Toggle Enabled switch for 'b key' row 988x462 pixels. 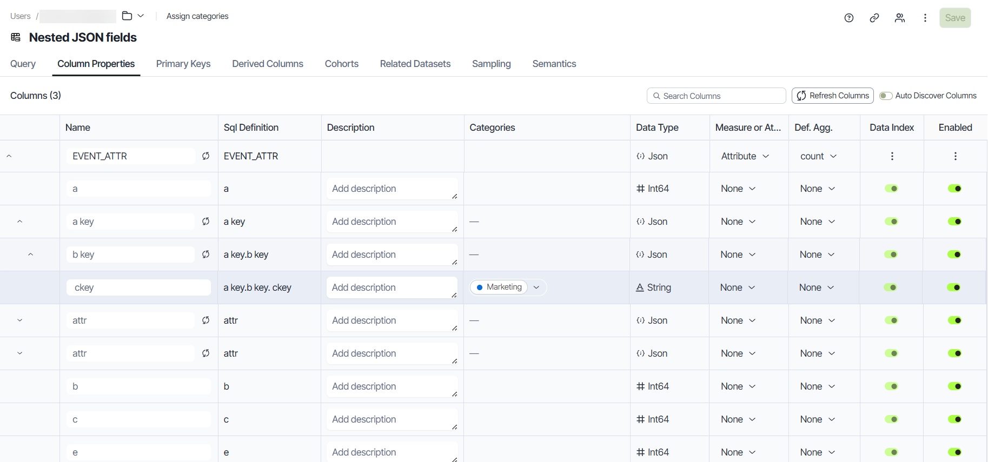954,255
